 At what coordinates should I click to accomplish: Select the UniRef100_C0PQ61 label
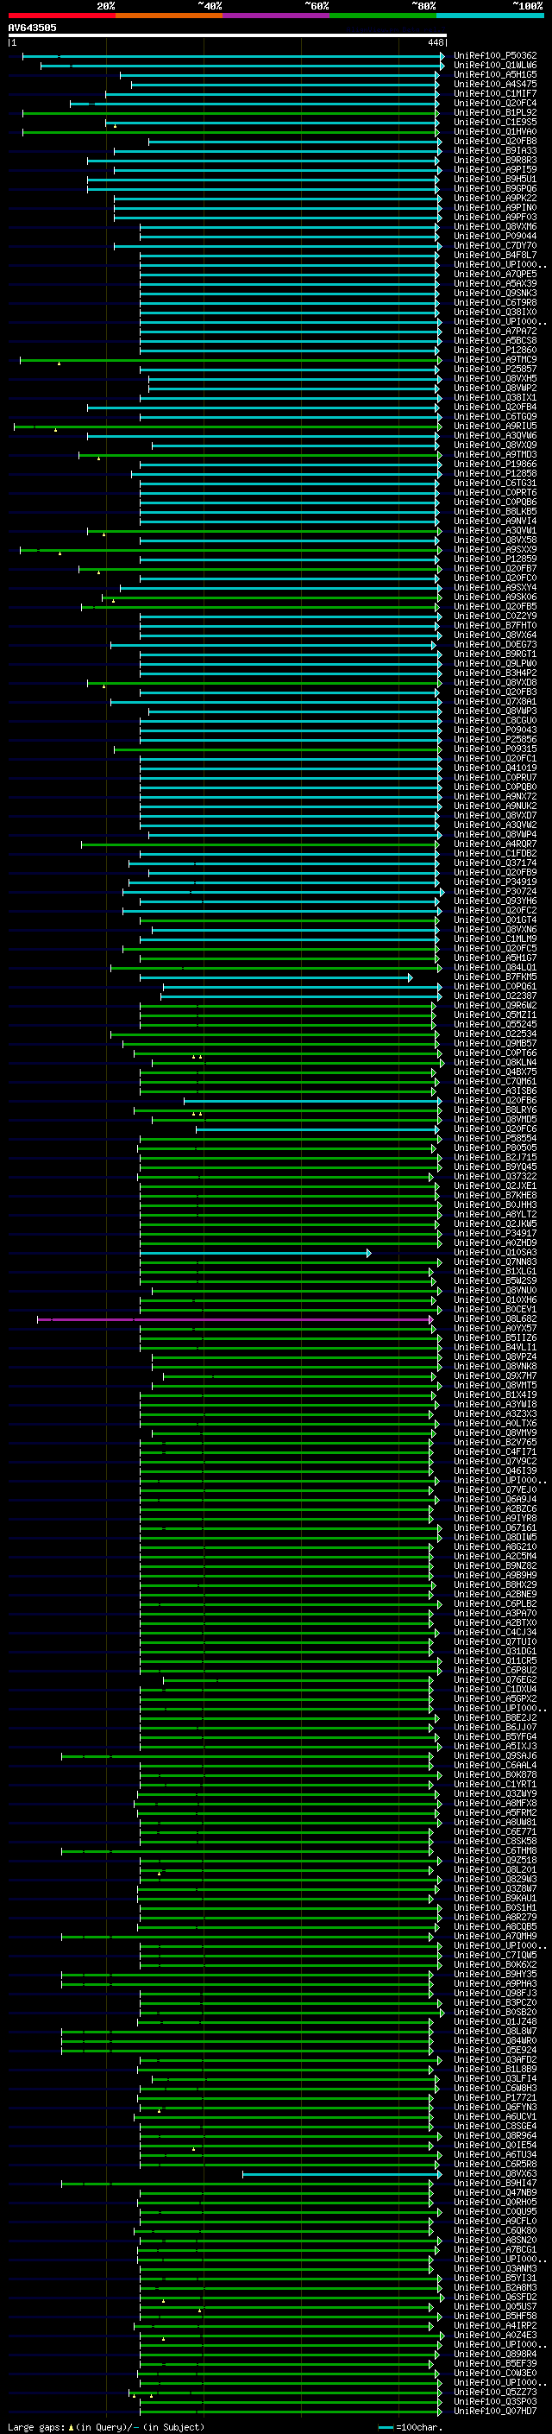494,986
